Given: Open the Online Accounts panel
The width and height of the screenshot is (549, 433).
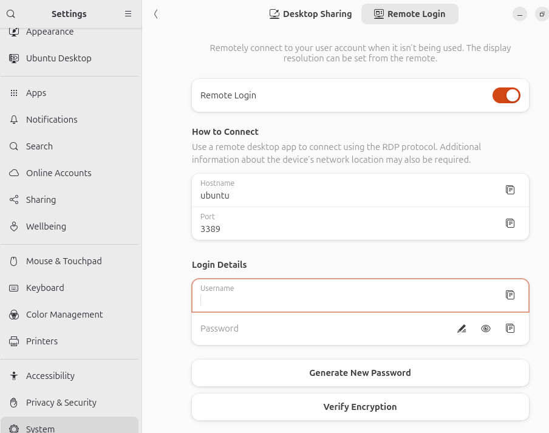Looking at the screenshot, I should click(58, 173).
